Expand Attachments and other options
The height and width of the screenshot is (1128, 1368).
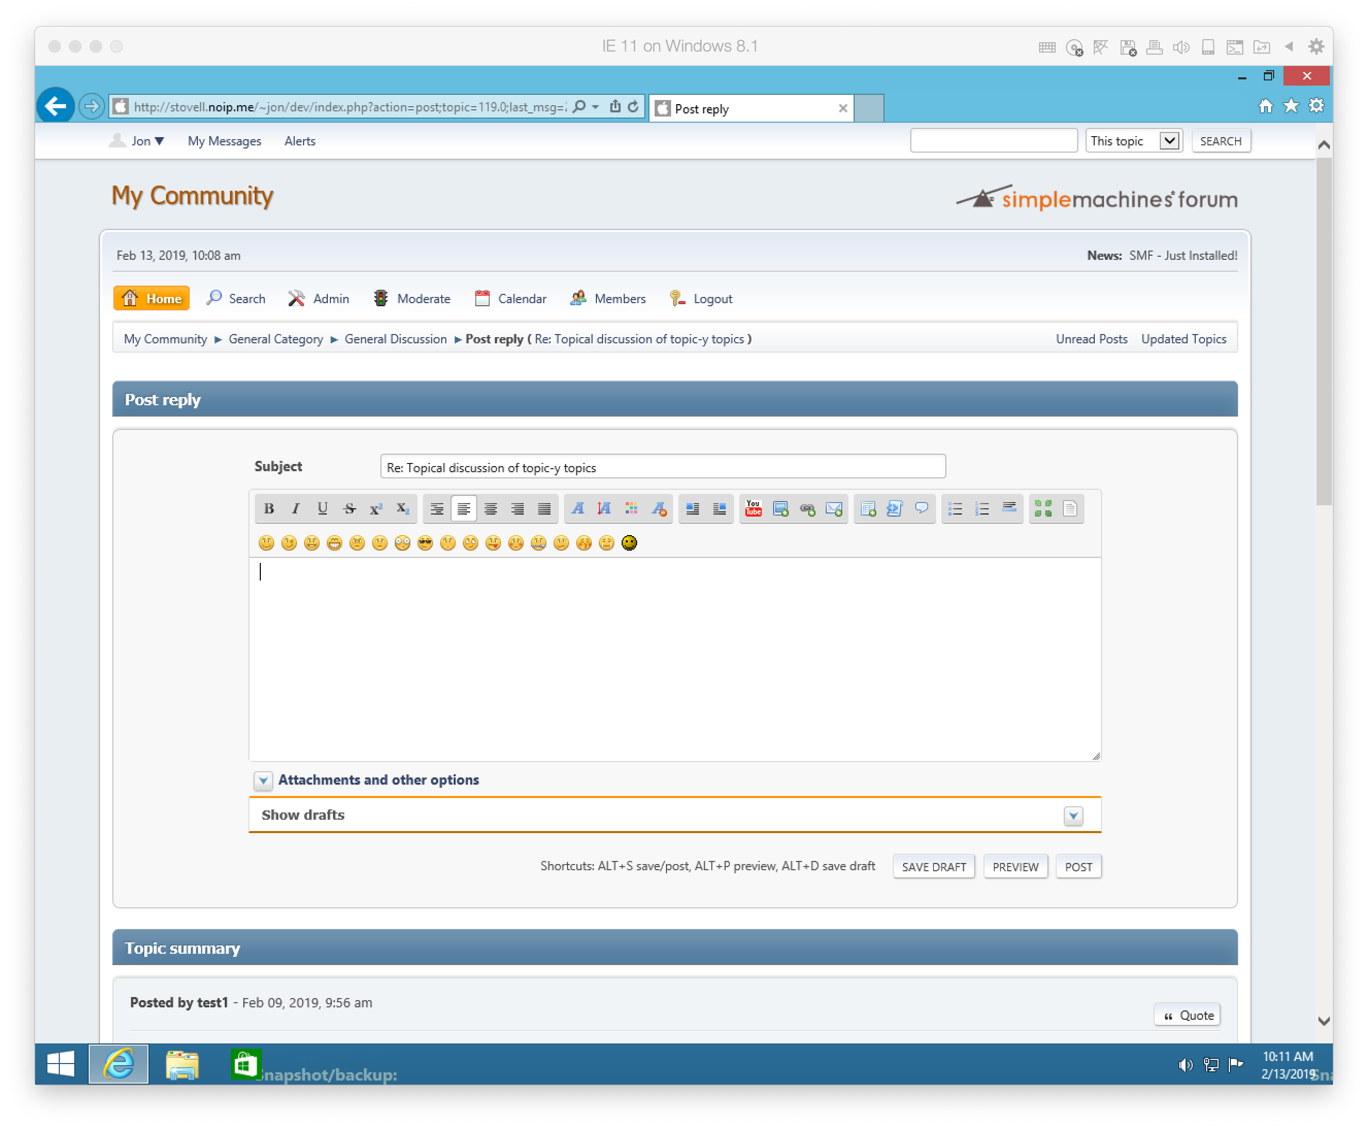[x=263, y=781]
